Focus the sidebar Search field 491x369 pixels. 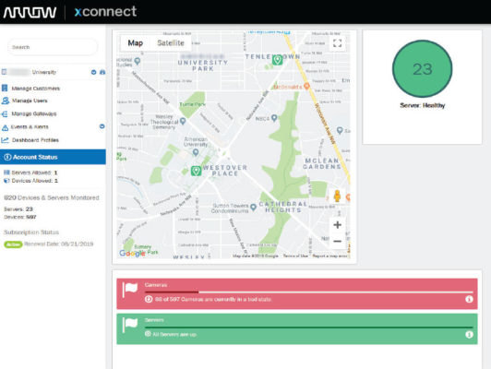[x=53, y=47]
